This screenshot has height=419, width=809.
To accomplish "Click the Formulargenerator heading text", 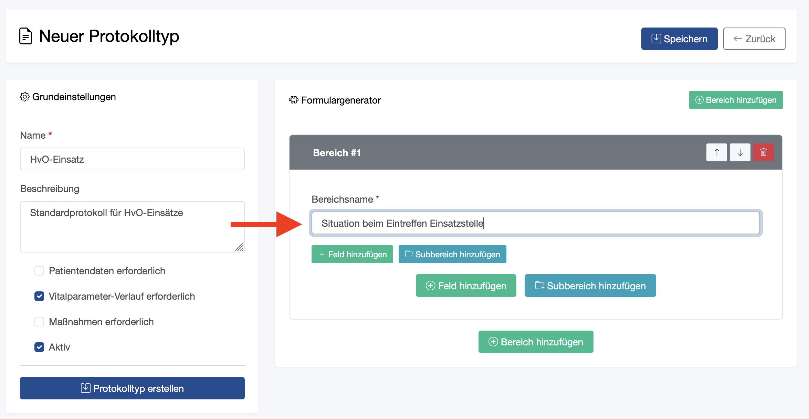I will click(341, 100).
